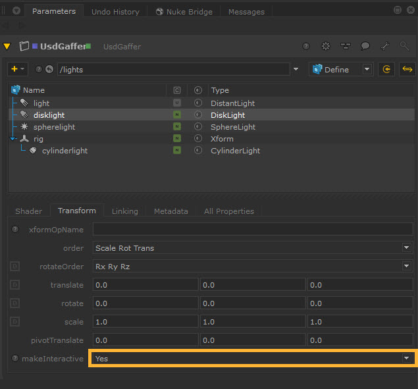The width and height of the screenshot is (418, 389).
Task: Open the node comment speech bubble icon
Action: tap(365, 47)
